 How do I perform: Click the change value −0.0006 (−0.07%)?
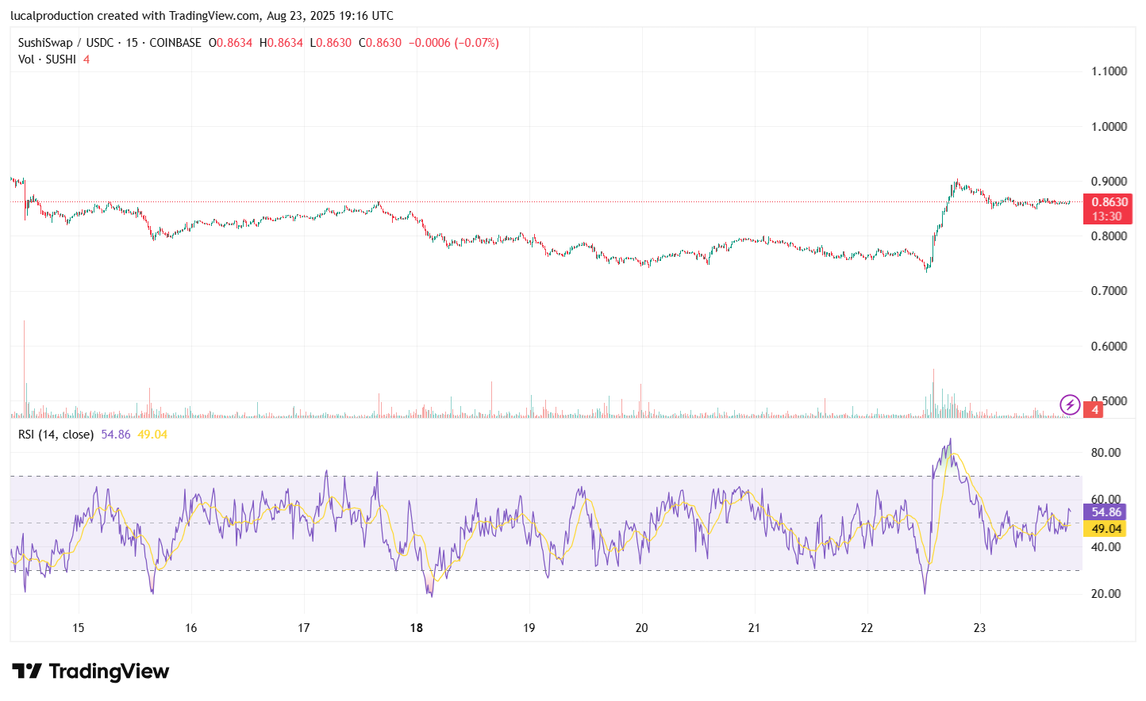tap(454, 43)
